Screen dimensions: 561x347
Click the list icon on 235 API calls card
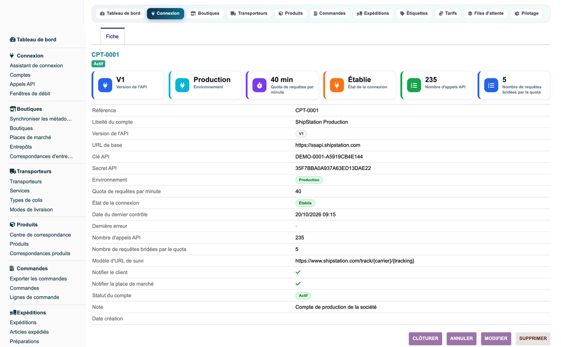point(414,85)
